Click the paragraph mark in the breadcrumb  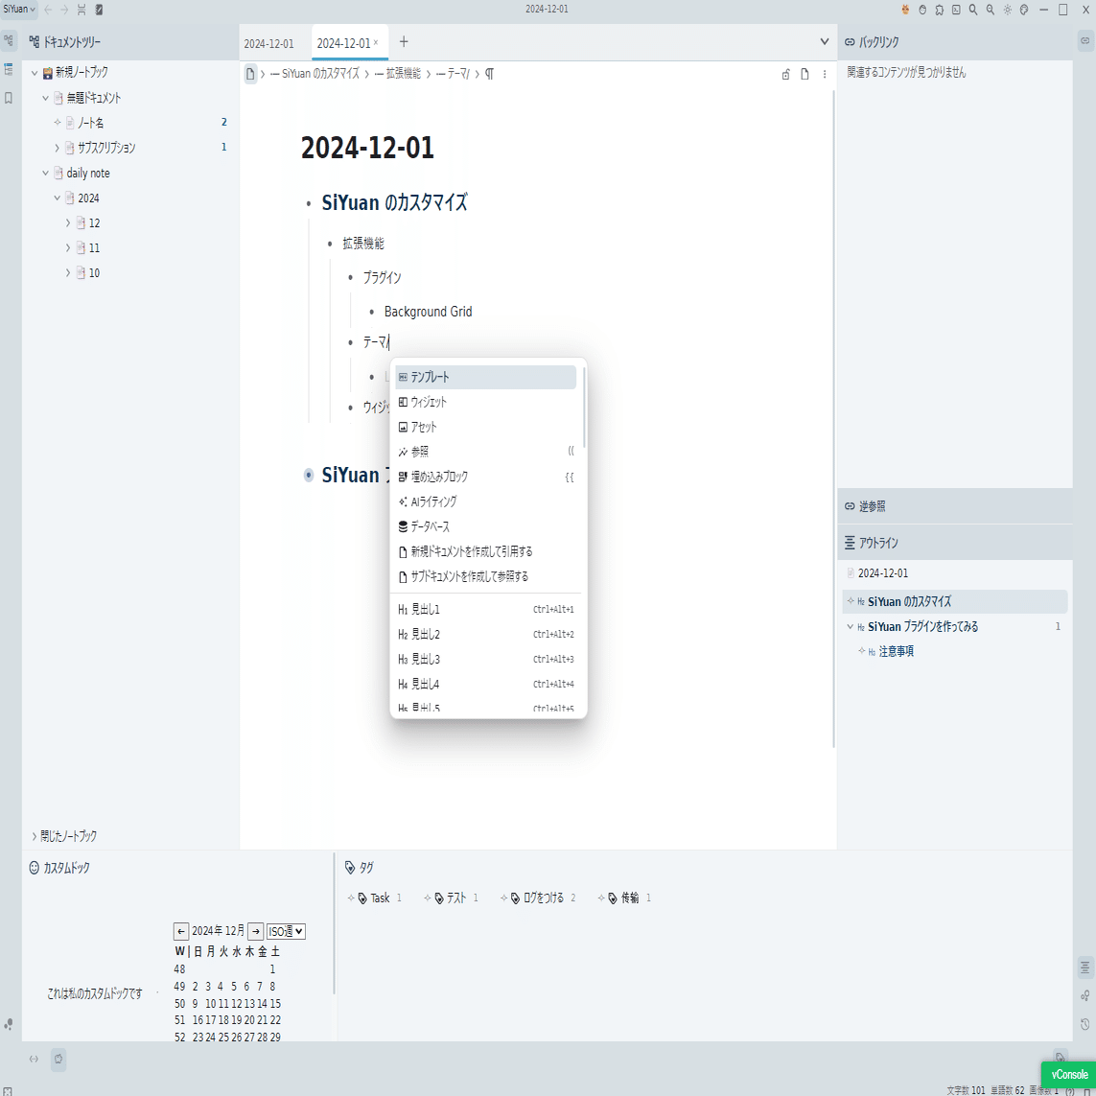[x=489, y=74]
